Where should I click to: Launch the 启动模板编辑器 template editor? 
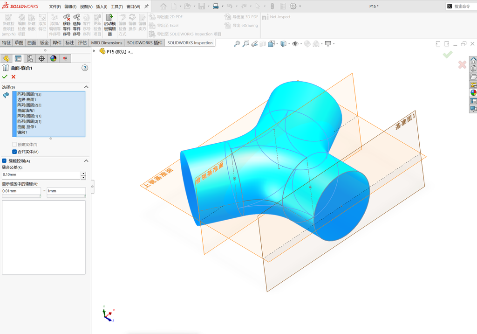(x=110, y=25)
